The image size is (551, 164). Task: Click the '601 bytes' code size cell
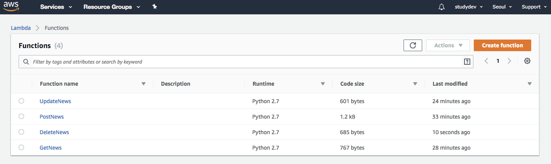[352, 101]
